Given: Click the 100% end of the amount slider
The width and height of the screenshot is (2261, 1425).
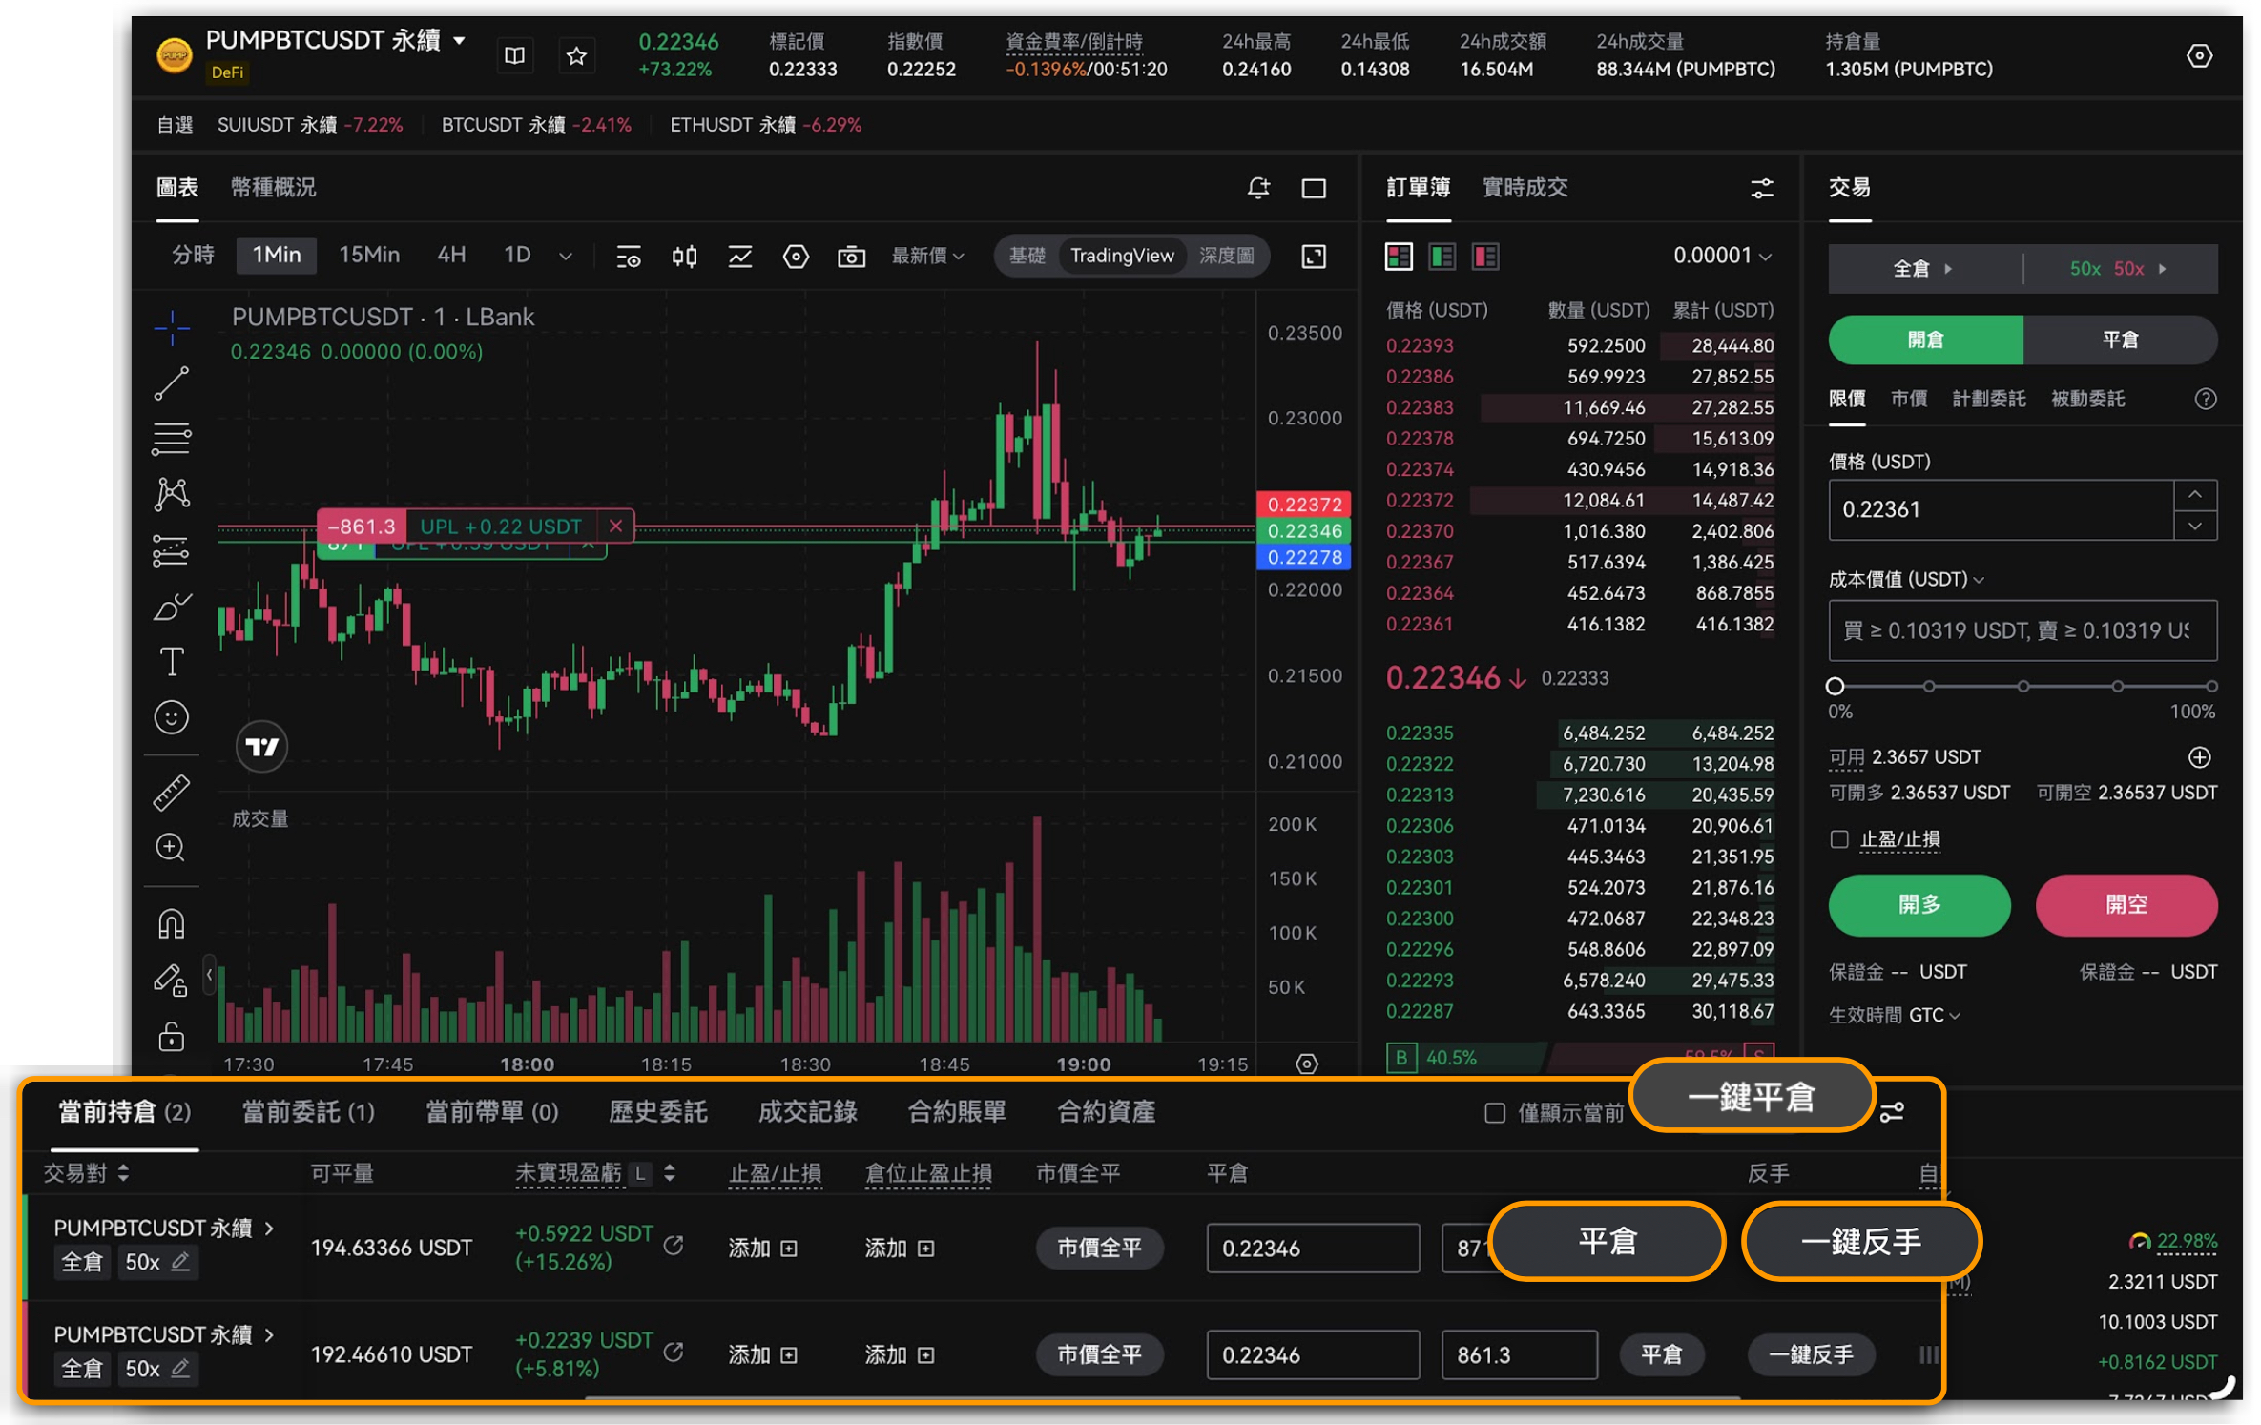Looking at the screenshot, I should tap(2211, 686).
